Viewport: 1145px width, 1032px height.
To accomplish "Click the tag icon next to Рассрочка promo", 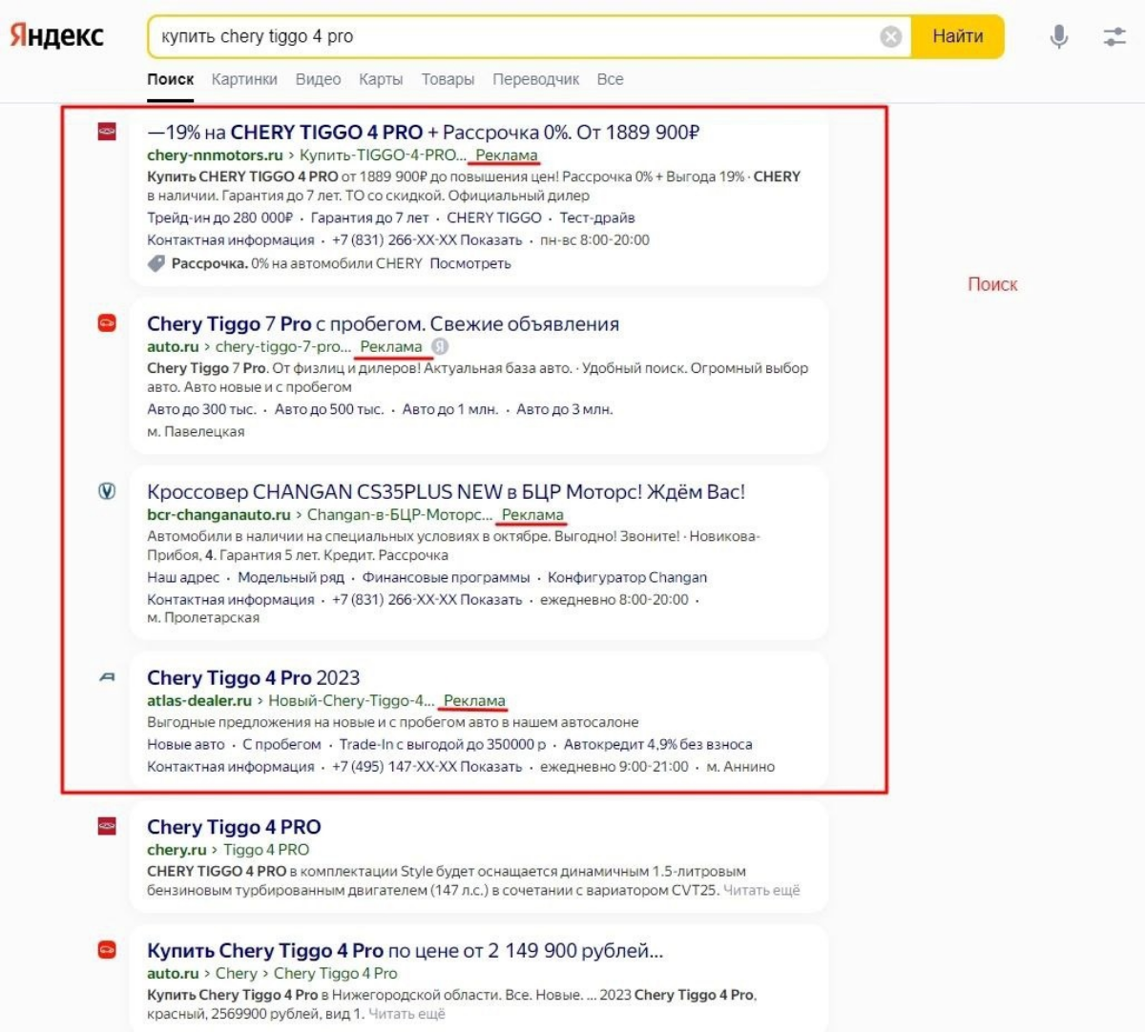I will point(156,263).
